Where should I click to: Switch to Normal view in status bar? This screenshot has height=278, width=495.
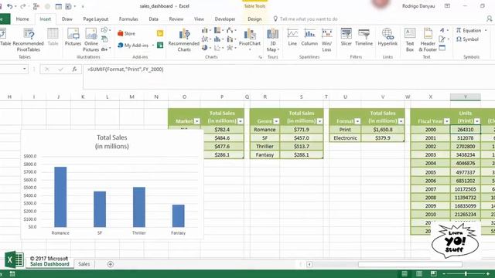[405, 273]
